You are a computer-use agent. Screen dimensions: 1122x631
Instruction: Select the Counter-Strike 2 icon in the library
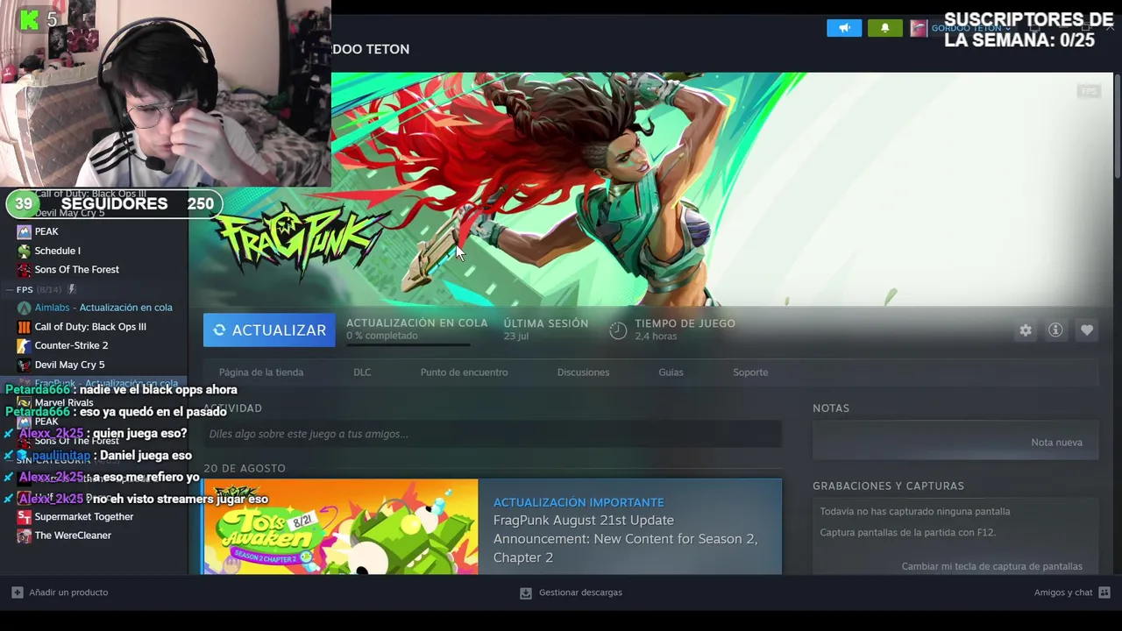point(25,346)
